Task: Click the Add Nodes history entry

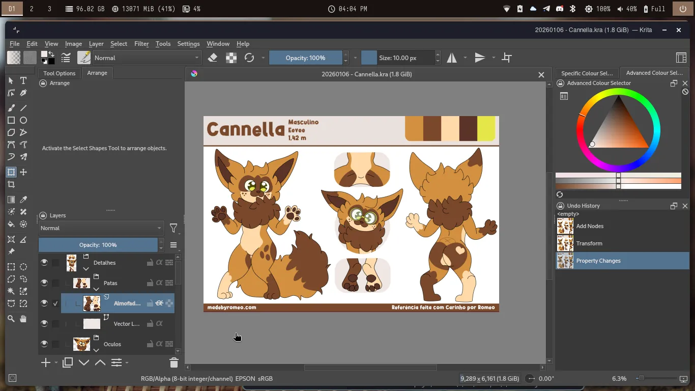Action: coord(589,226)
